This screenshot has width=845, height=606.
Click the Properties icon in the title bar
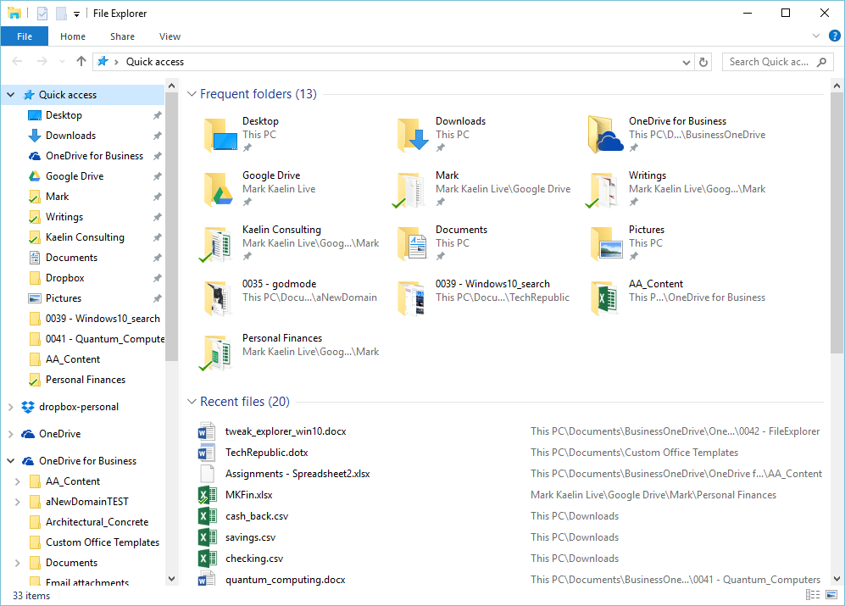(42, 14)
